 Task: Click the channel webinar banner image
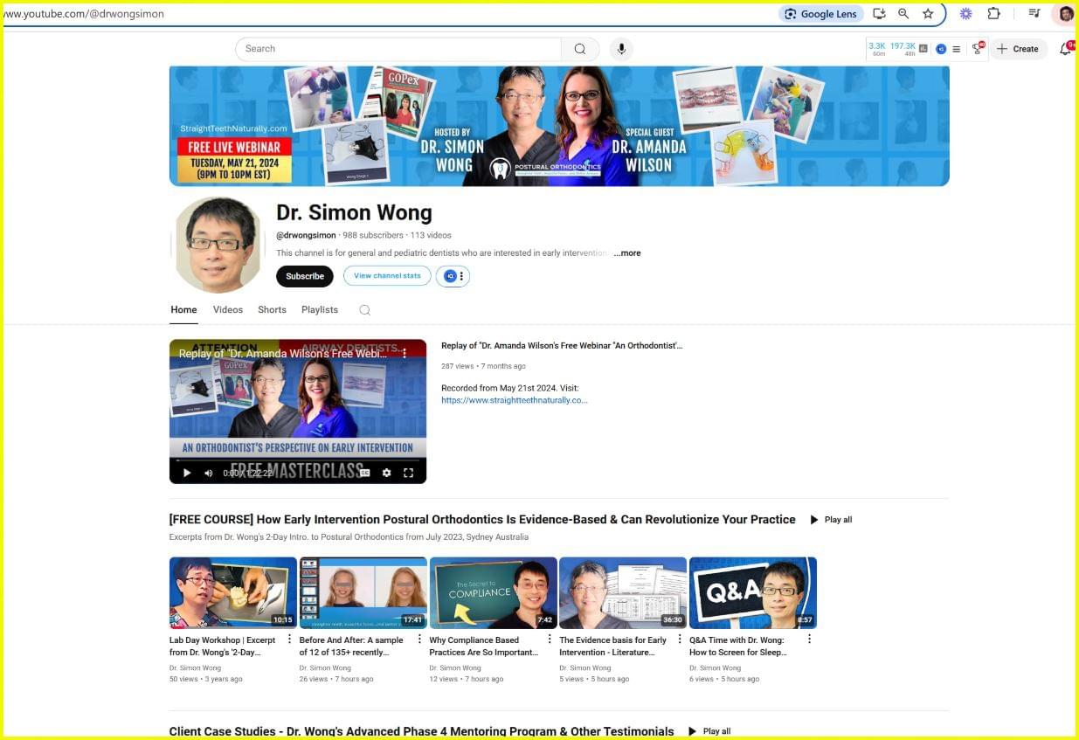[x=559, y=126]
